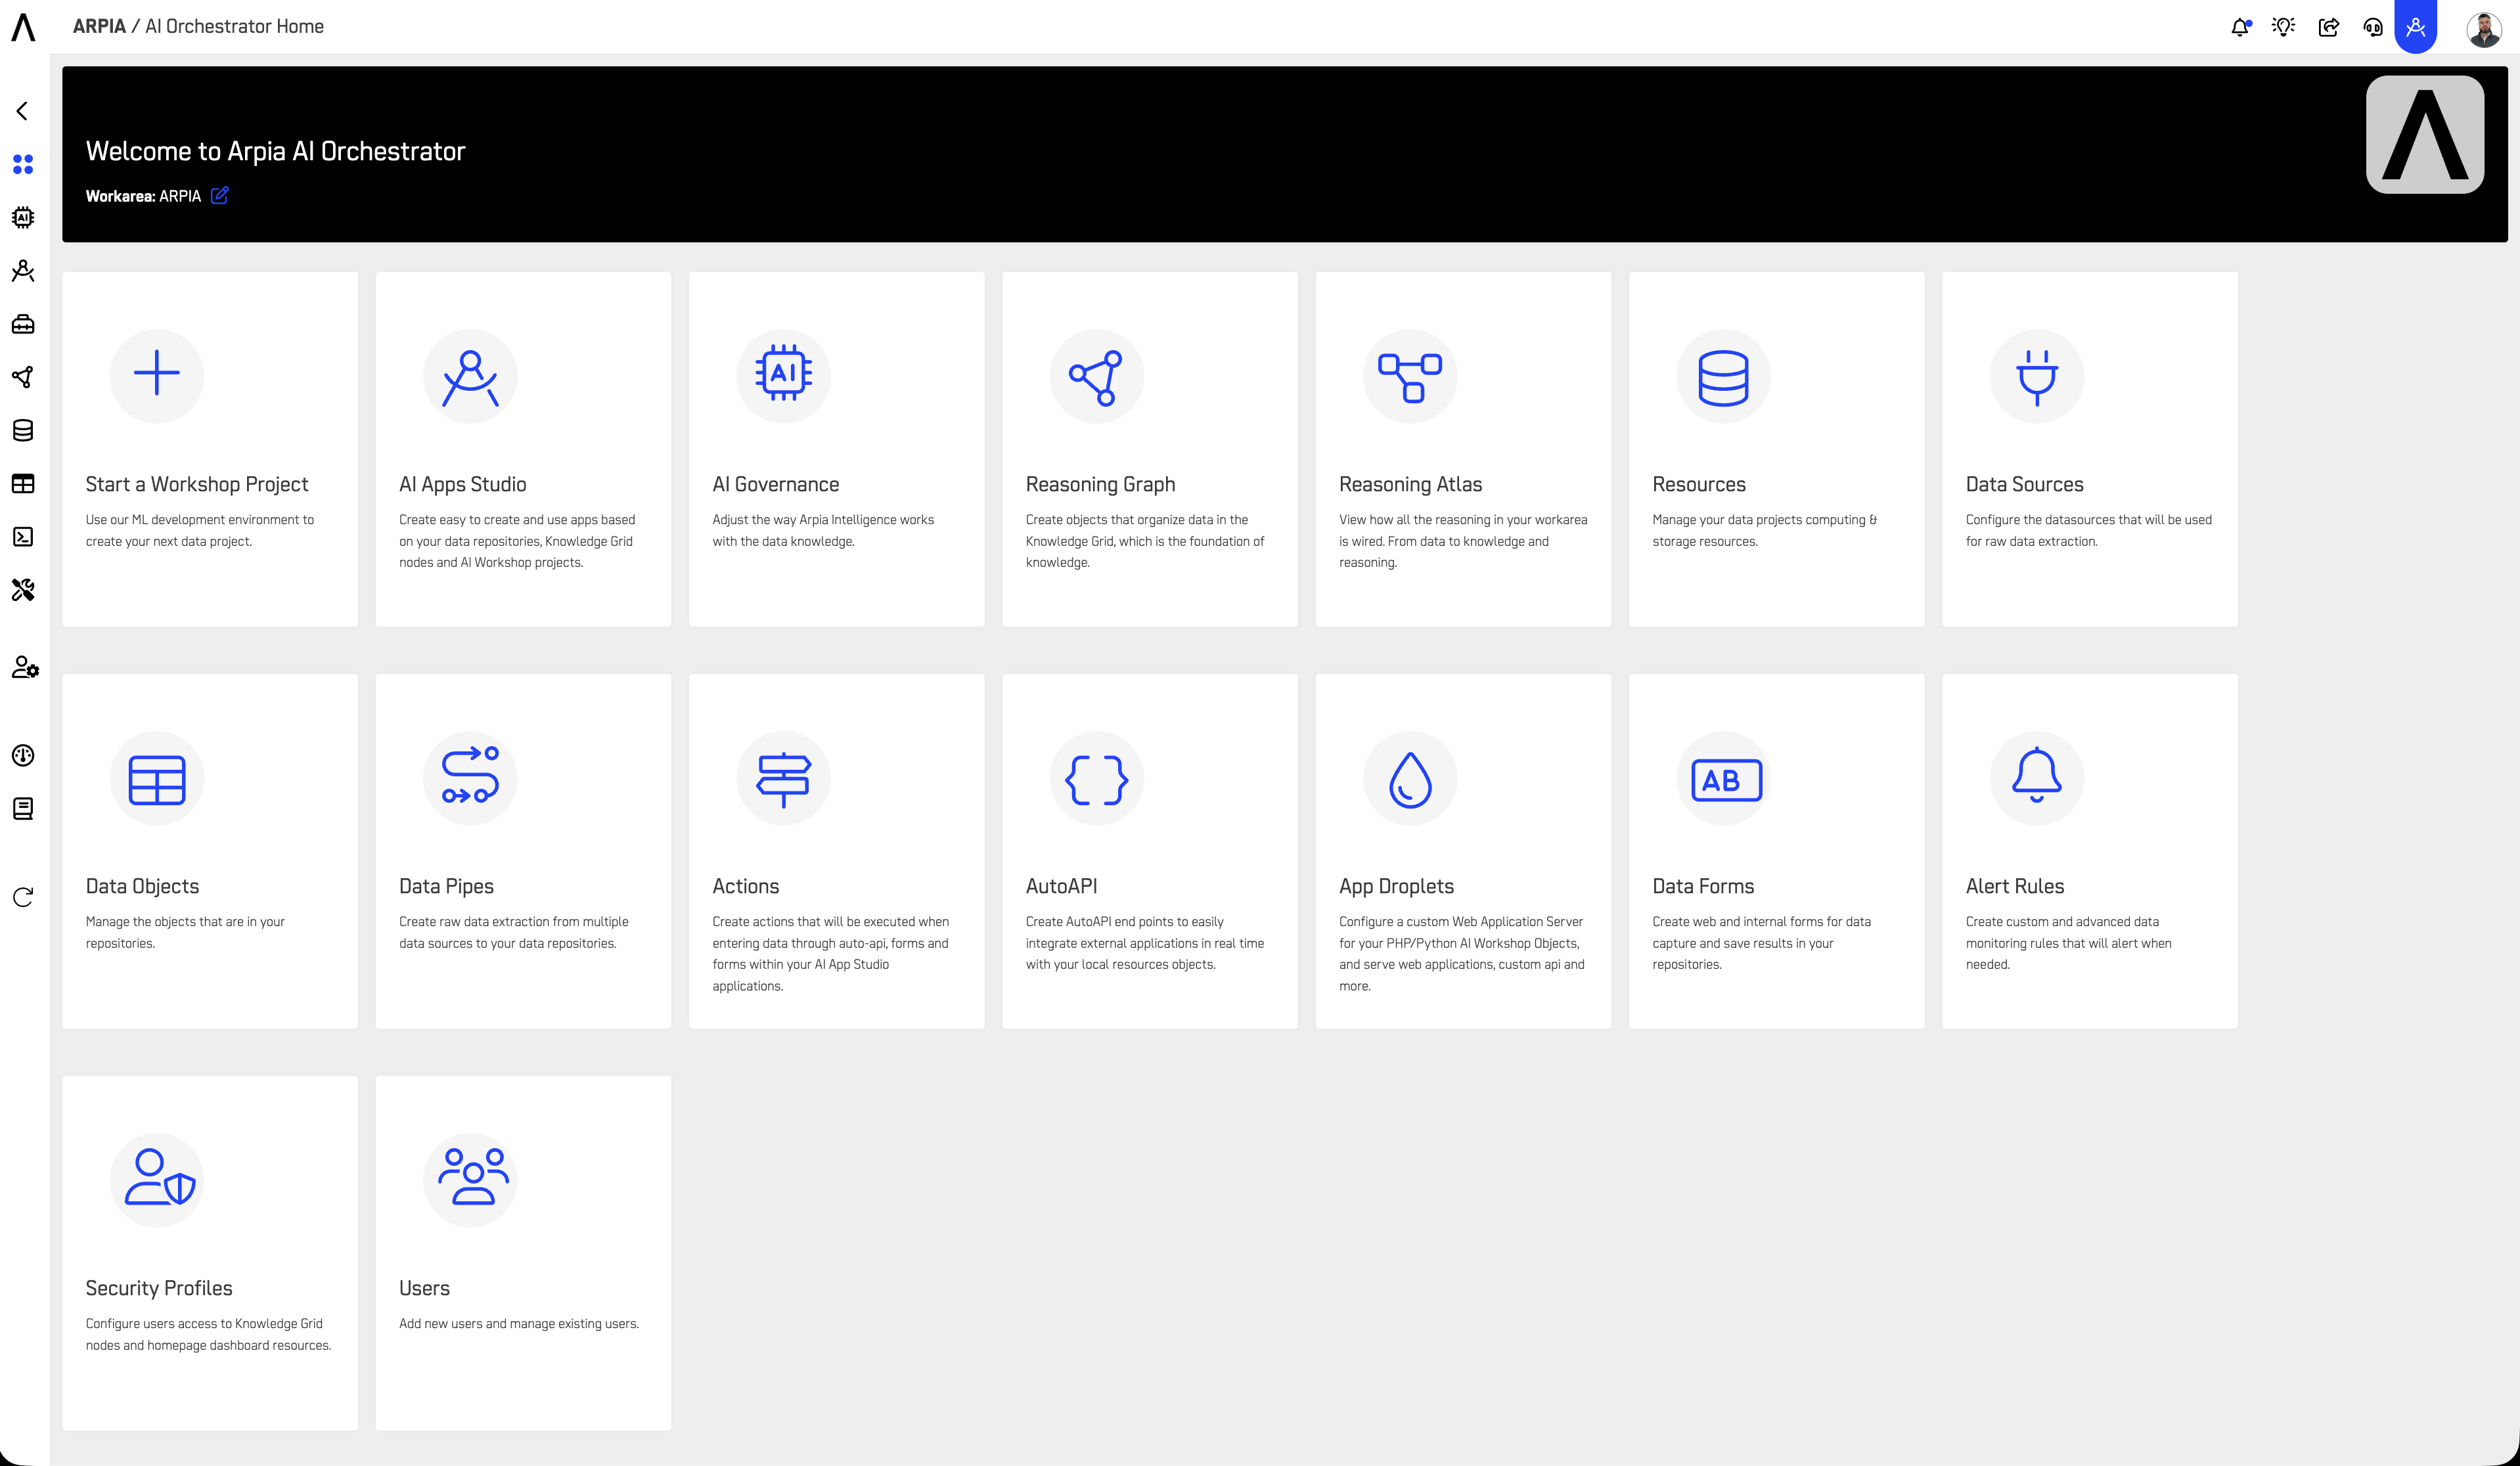The image size is (2520, 1466).
Task: Click the lightbulb ideas icon in the top bar
Action: pos(2284,27)
